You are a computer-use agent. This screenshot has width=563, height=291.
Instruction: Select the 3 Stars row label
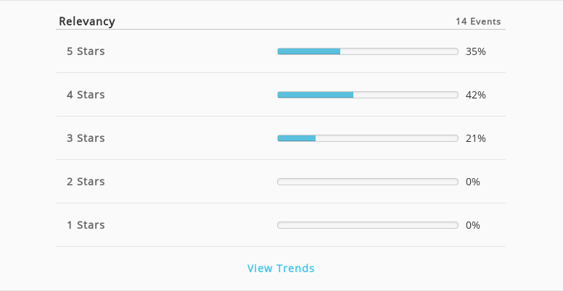86,138
